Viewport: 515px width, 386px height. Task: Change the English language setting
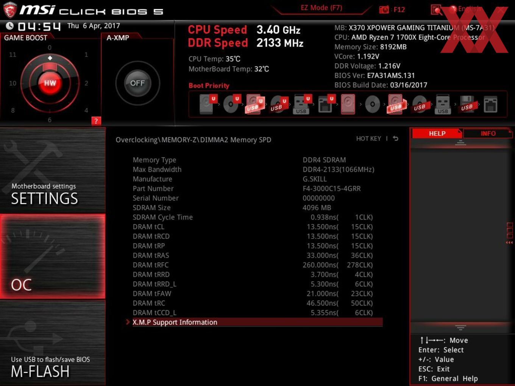466,9
